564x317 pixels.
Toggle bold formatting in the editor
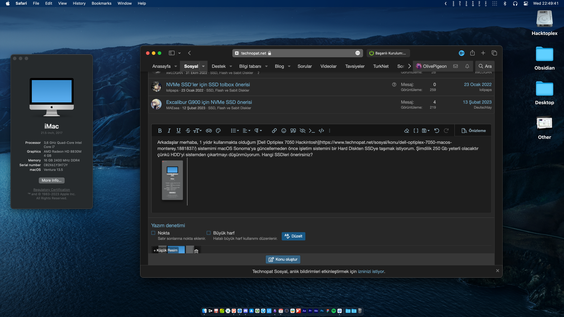pos(160,131)
